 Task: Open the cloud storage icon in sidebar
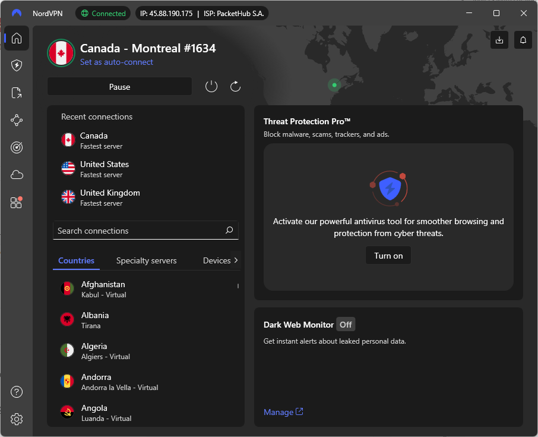click(17, 175)
